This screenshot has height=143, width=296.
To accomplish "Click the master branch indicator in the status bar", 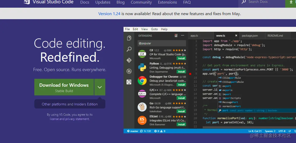I will pos(133,131).
